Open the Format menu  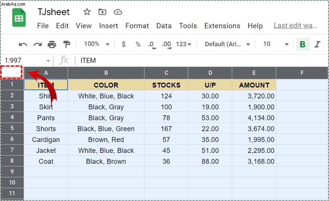(137, 26)
